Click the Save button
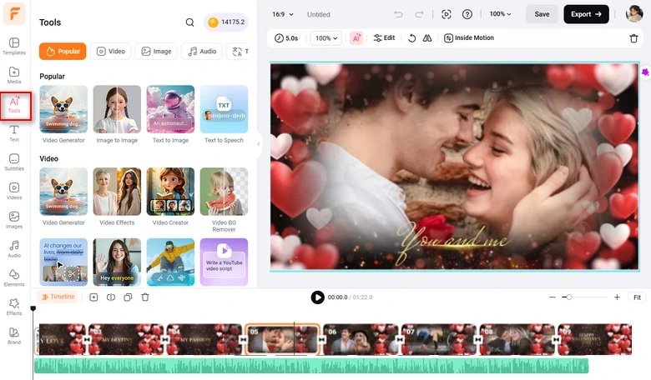The height and width of the screenshot is (380, 651). click(x=542, y=14)
